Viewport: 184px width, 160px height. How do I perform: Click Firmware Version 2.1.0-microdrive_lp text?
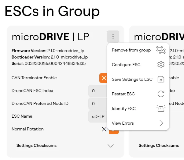coord(48,51)
